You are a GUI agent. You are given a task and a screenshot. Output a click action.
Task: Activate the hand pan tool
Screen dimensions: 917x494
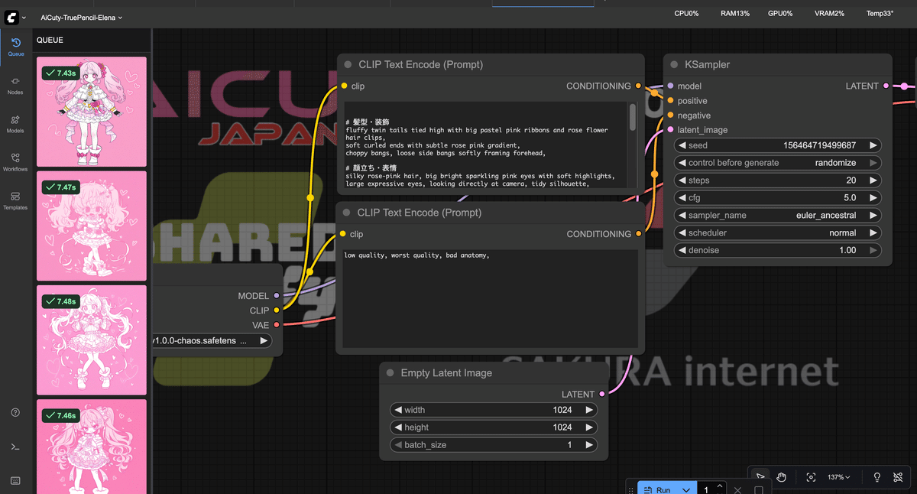tap(781, 477)
